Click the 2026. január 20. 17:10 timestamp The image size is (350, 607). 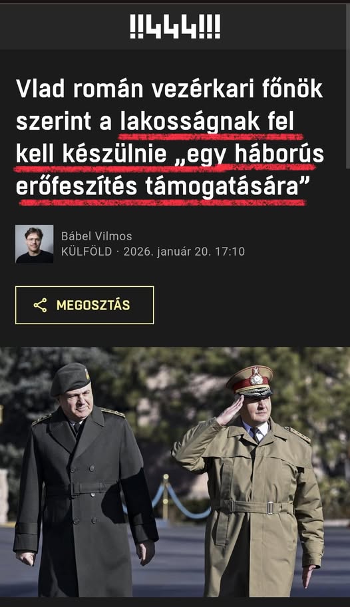pyautogui.click(x=184, y=252)
